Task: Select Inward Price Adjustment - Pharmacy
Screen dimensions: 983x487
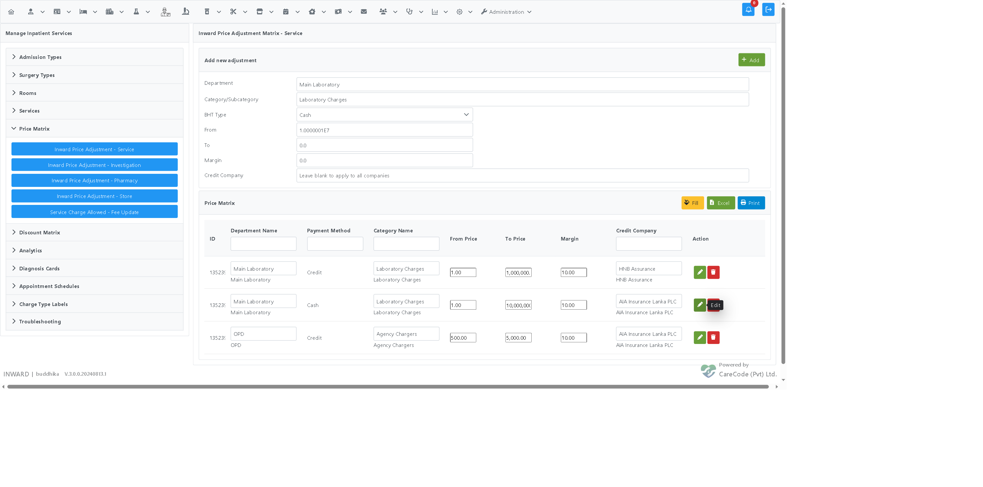Action: pyautogui.click(x=94, y=181)
